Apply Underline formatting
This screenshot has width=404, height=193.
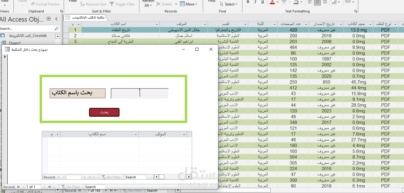pos(263,2)
